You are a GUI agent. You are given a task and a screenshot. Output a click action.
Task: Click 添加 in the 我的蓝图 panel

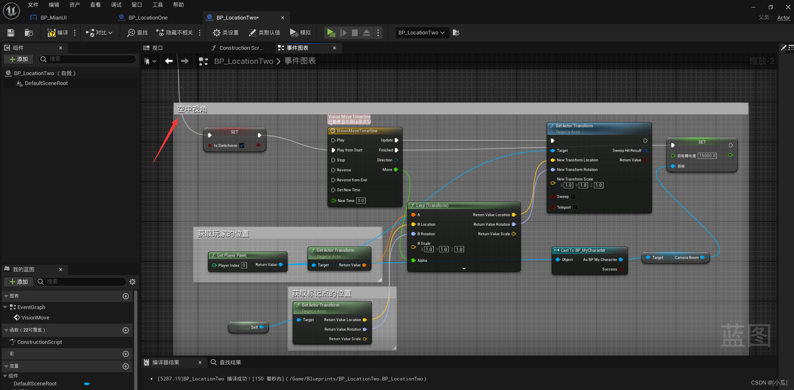[x=19, y=282]
